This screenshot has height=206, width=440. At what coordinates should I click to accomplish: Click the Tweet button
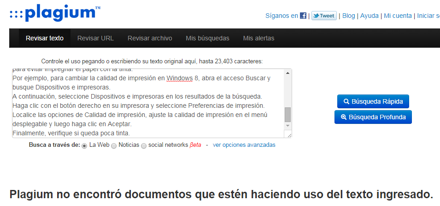324,16
